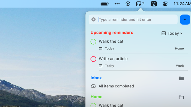Image resolution: width=191 pixels, height=107 pixels.
Task: Click the plus icon in reminder field
Action: coord(93,19)
